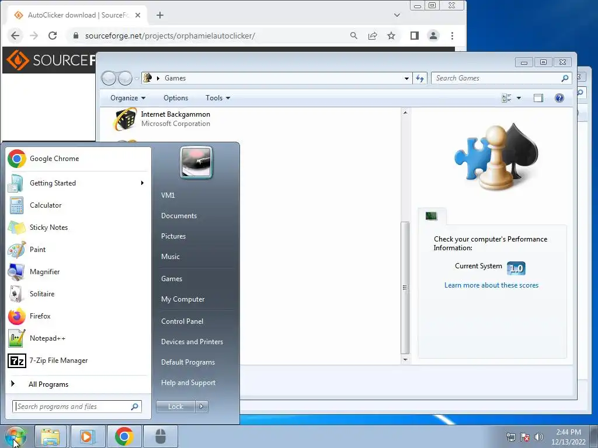Screen dimensions: 598x448
Task: Open Pictures from Start menu
Action: coord(173,236)
